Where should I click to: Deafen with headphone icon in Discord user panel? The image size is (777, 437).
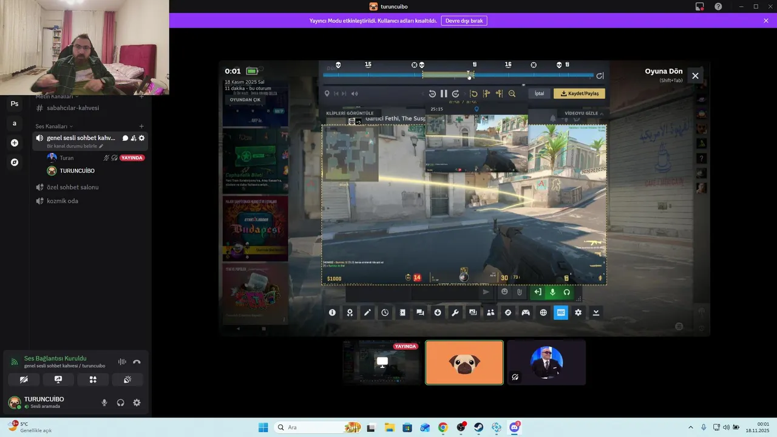point(121,402)
